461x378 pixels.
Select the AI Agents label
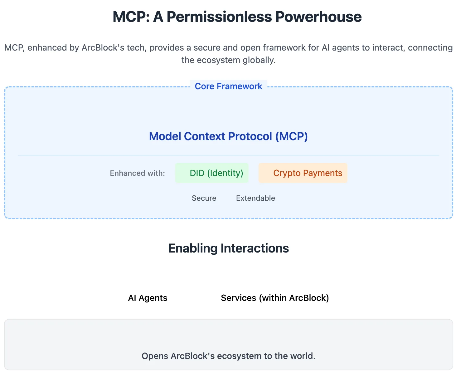tap(148, 298)
